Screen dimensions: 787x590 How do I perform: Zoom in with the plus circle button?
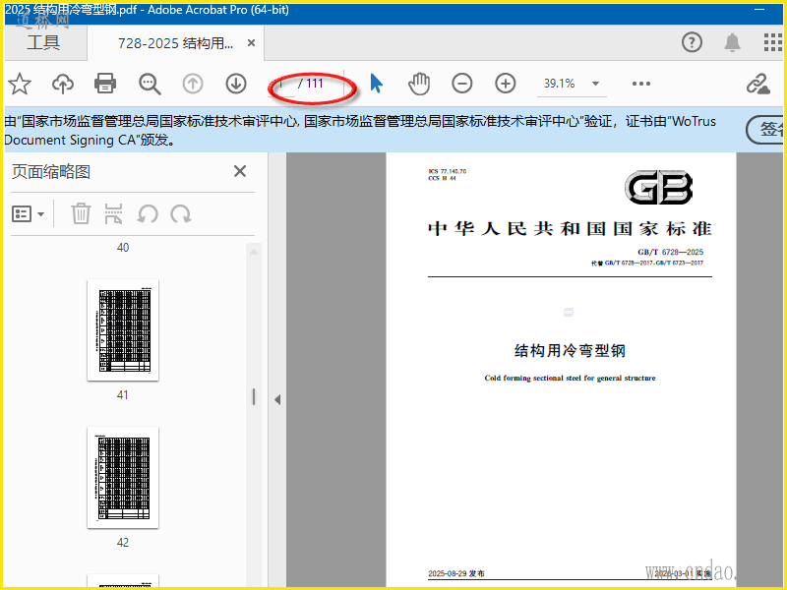[x=506, y=84]
